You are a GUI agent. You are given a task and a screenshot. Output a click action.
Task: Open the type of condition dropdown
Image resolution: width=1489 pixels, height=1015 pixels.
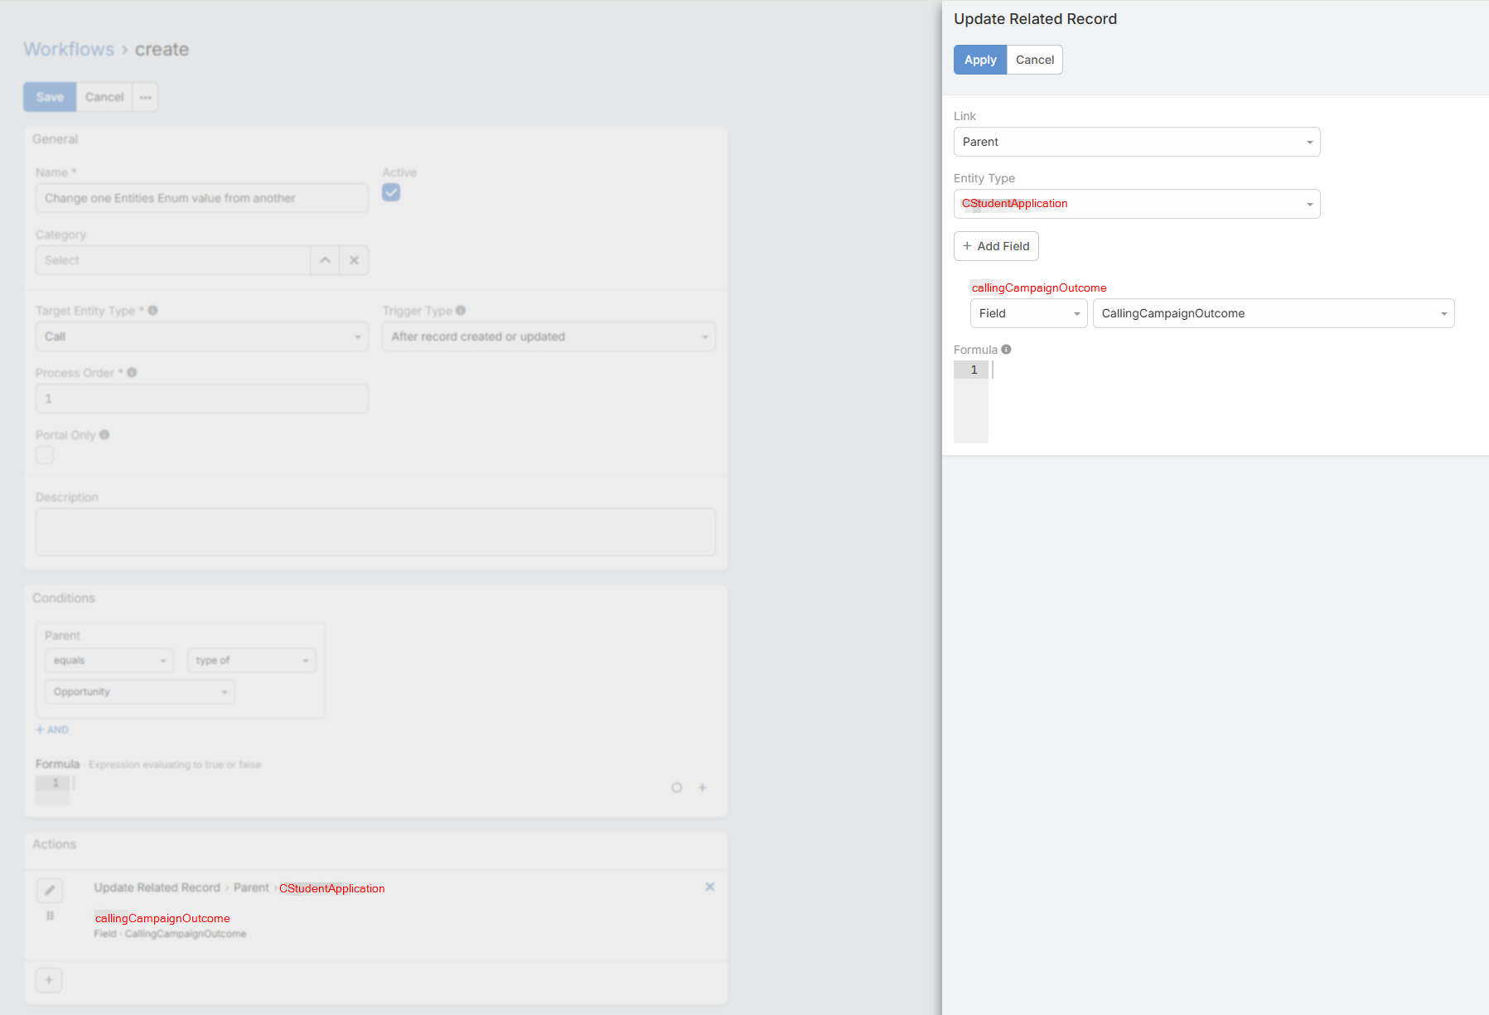(252, 660)
